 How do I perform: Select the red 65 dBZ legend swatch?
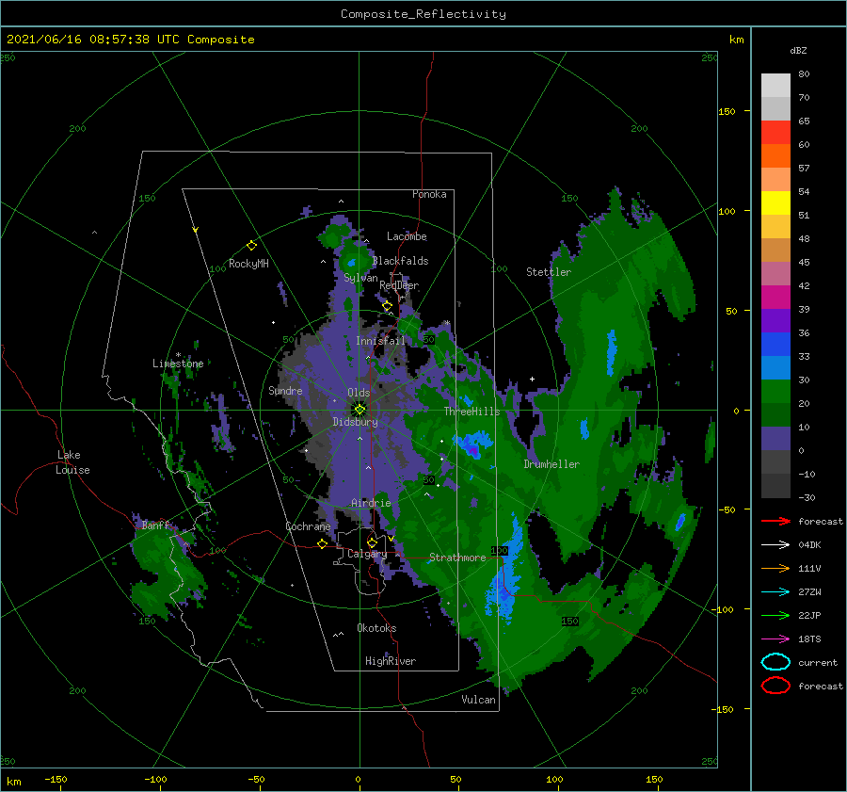point(775,132)
